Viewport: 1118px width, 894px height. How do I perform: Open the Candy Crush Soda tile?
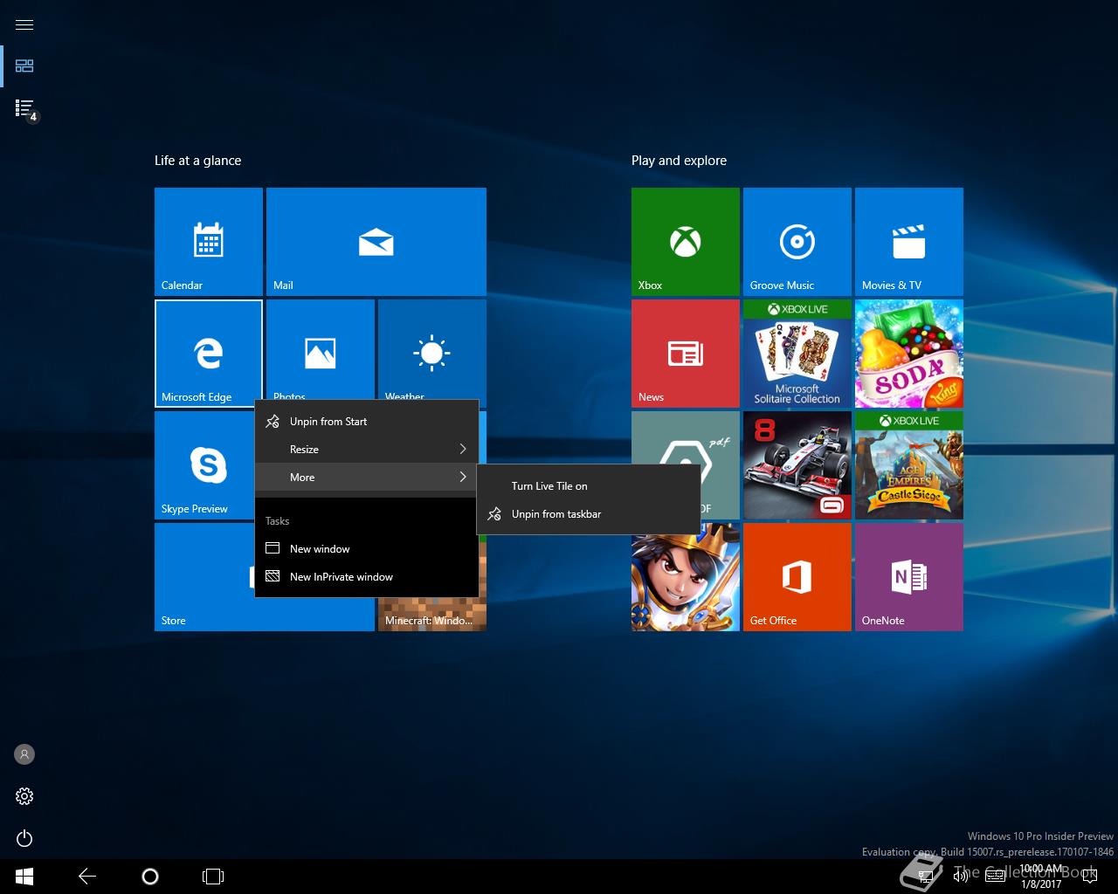pos(909,354)
